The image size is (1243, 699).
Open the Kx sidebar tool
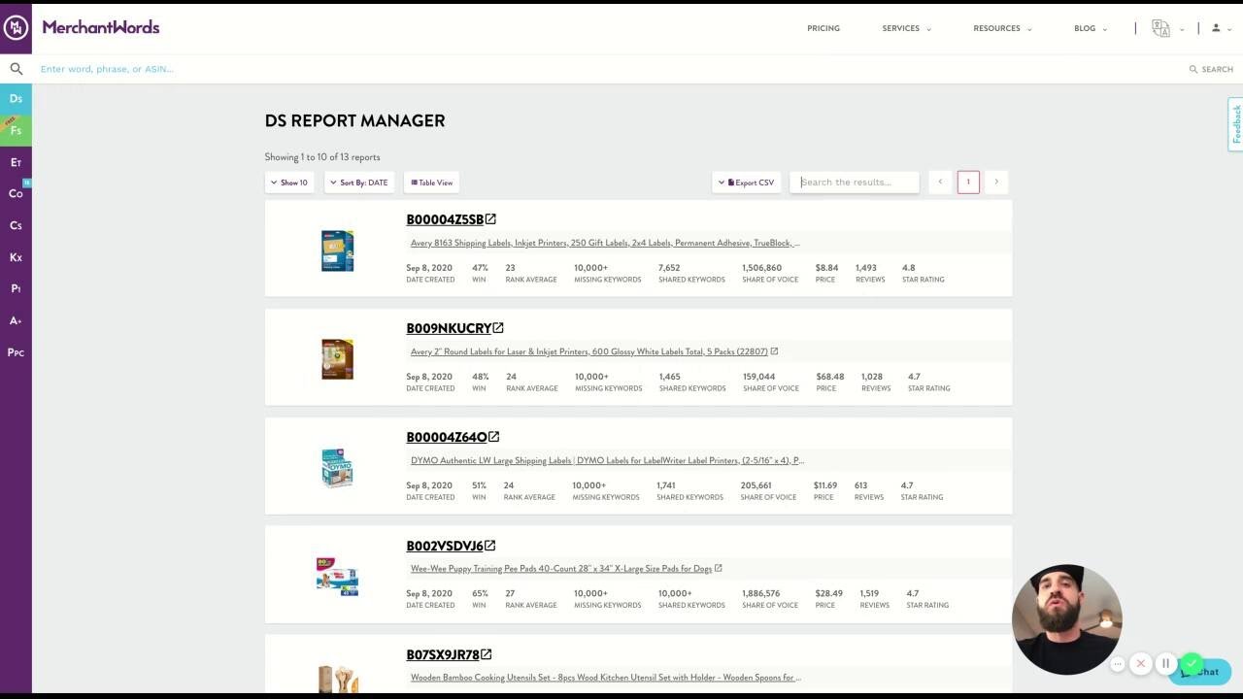point(16,257)
